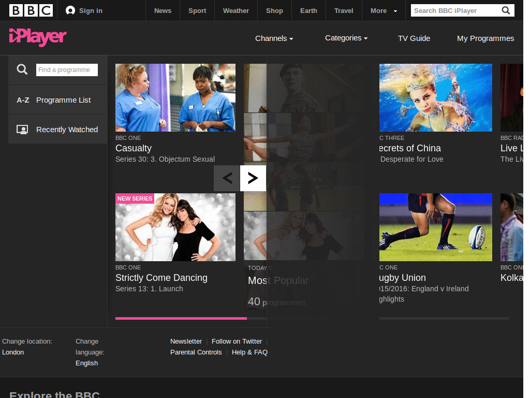Viewport: 530px width, 398px height.
Task: Click the search magnifier in the BBC iPlayer search bar
Action: pyautogui.click(x=506, y=10)
